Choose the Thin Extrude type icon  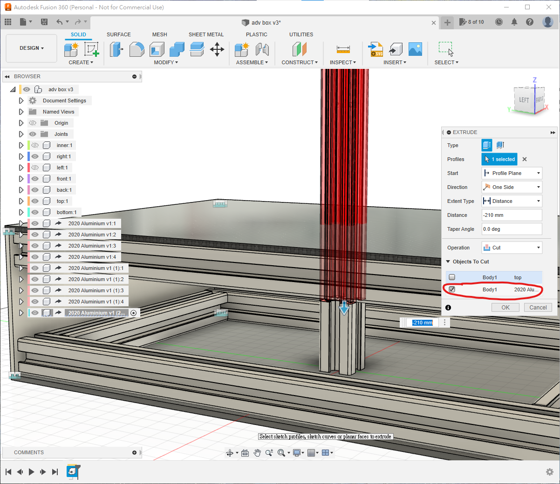point(500,145)
